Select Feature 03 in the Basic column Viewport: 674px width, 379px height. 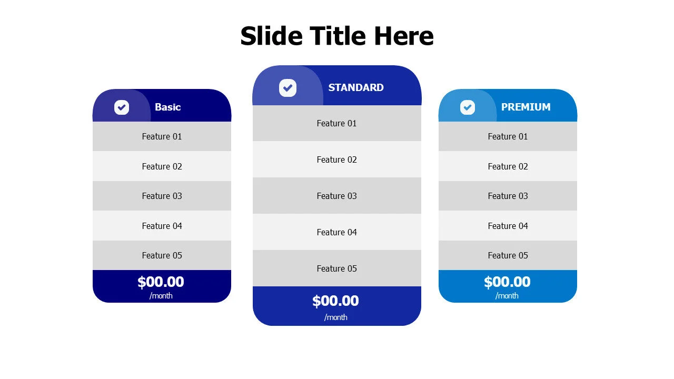162,196
